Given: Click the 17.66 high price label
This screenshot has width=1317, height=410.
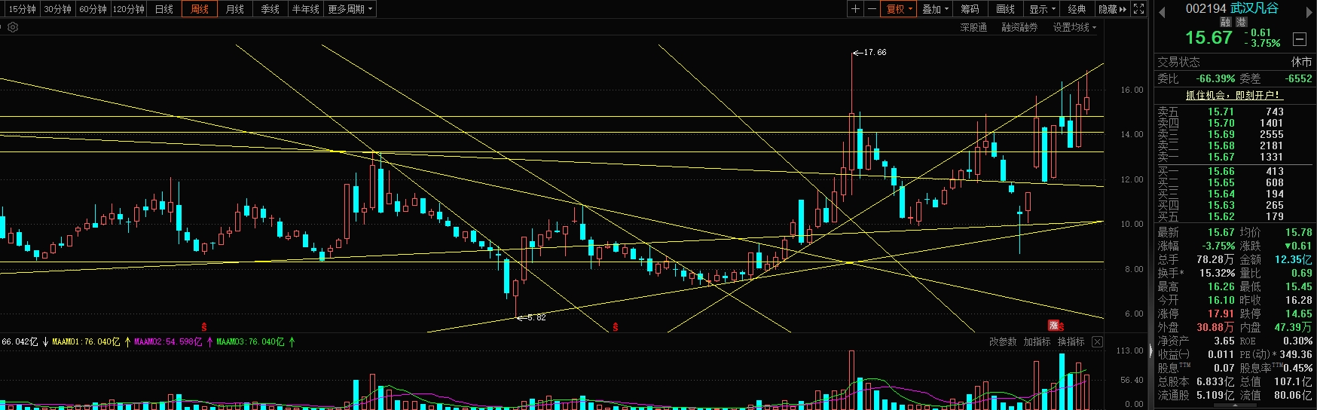Looking at the screenshot, I should coord(875,53).
